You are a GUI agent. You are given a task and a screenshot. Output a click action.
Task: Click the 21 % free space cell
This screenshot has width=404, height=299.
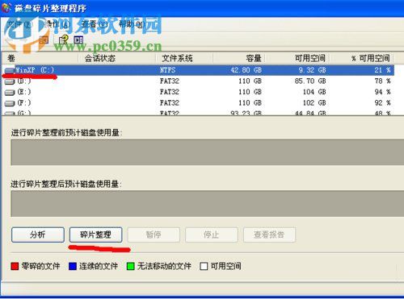coord(383,70)
